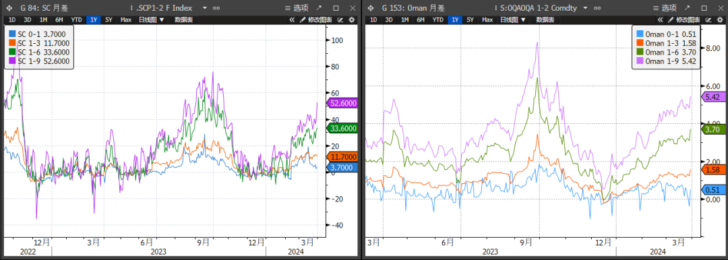Screen dimensions: 728x260
Task: Click the orange 11.7000 value tag on the SC axis
Action: click(x=342, y=158)
